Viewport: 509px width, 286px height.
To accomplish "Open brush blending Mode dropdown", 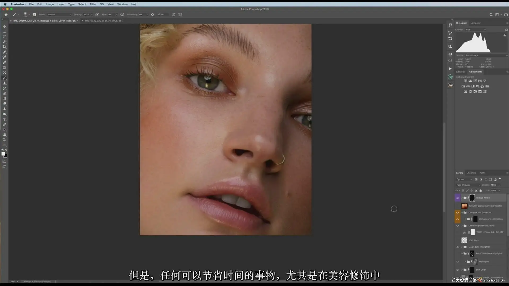I will point(59,15).
